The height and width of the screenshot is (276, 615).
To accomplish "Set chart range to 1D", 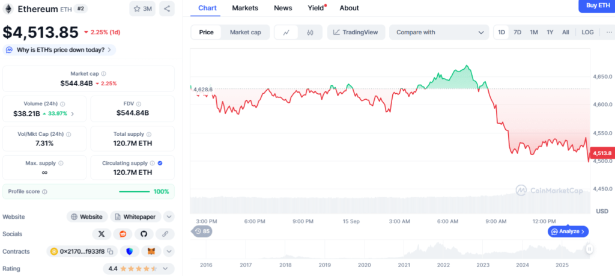I will tap(501, 32).
